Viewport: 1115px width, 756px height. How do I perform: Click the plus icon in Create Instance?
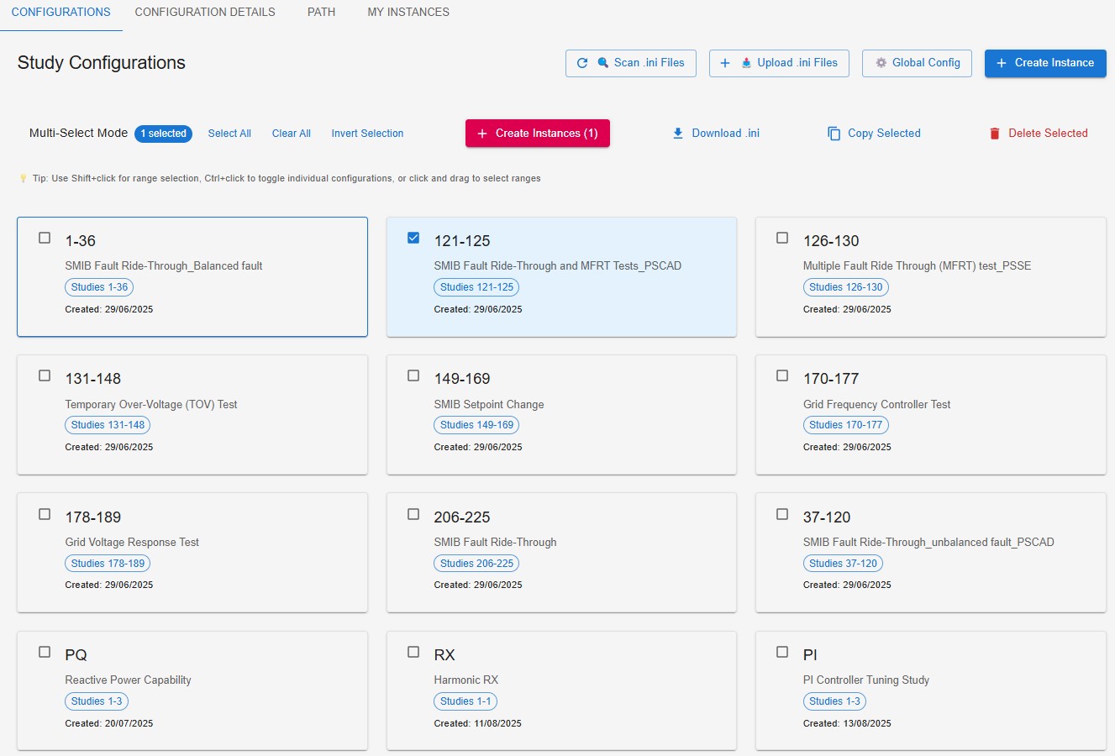(1001, 63)
